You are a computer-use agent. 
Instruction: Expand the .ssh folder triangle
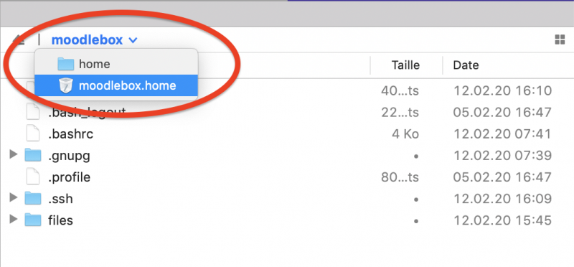[14, 198]
